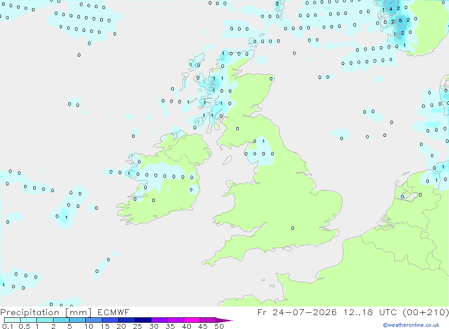
Task: Select the 20–25 mm dark blue legend swatch
Action: pos(126,320)
